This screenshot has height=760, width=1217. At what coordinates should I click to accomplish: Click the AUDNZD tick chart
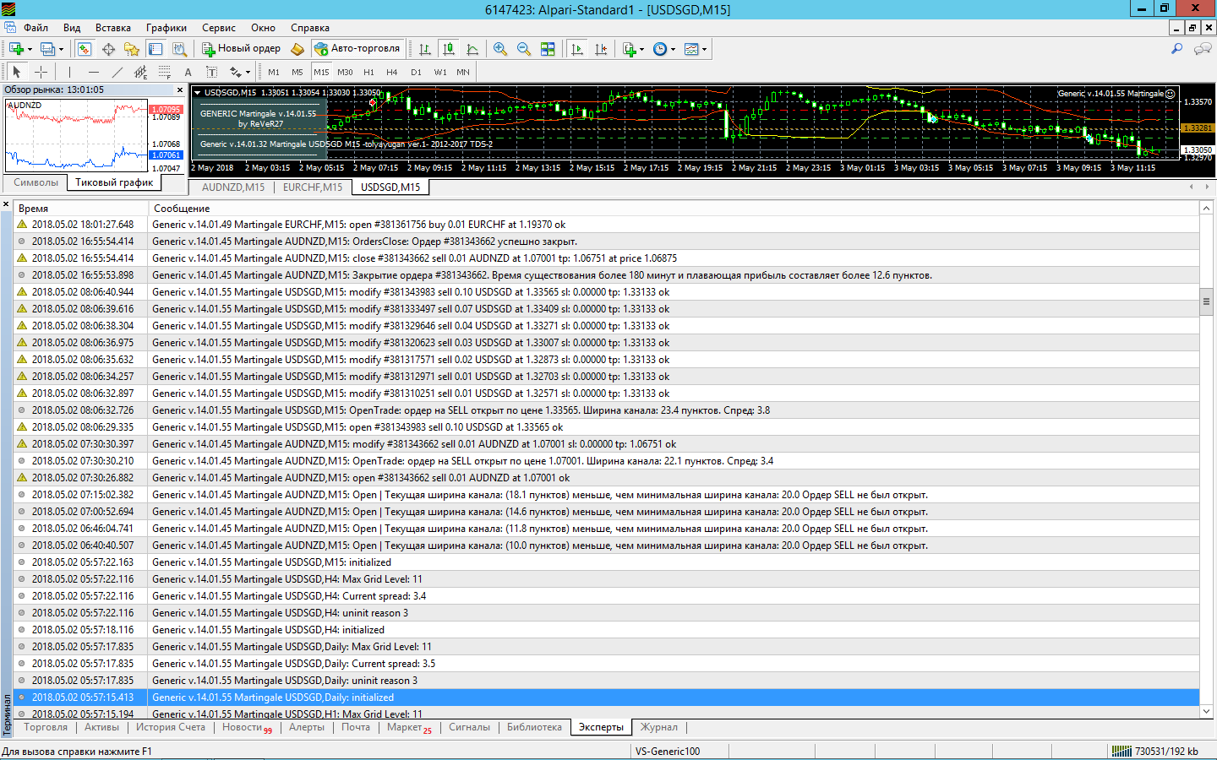pos(77,135)
